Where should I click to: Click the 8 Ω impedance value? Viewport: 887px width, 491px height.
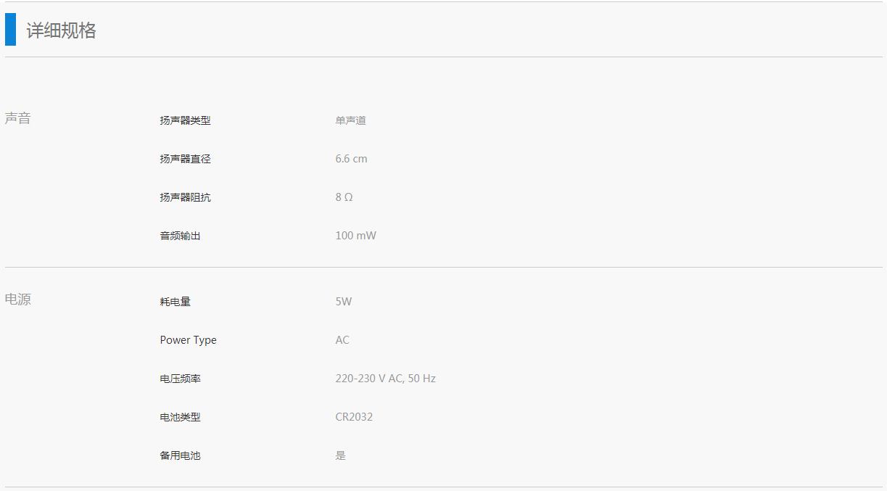pyautogui.click(x=345, y=197)
